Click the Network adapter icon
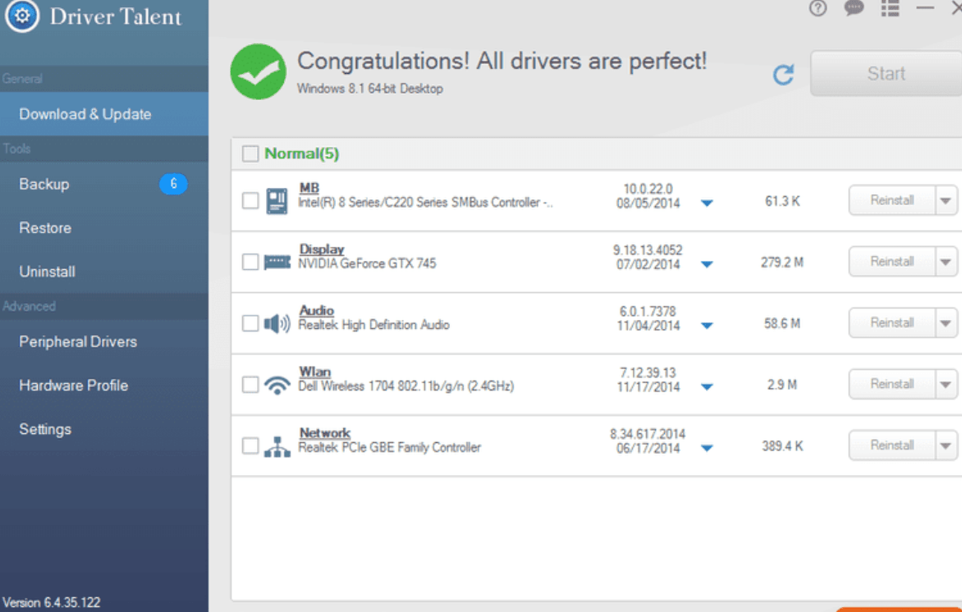This screenshot has width=962, height=612. click(277, 446)
